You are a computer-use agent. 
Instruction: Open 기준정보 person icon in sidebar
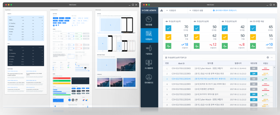tap(149, 48)
